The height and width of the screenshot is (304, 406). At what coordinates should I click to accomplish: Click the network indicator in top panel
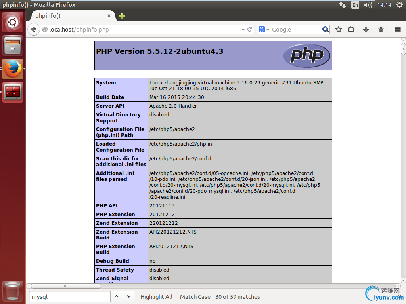343,5
